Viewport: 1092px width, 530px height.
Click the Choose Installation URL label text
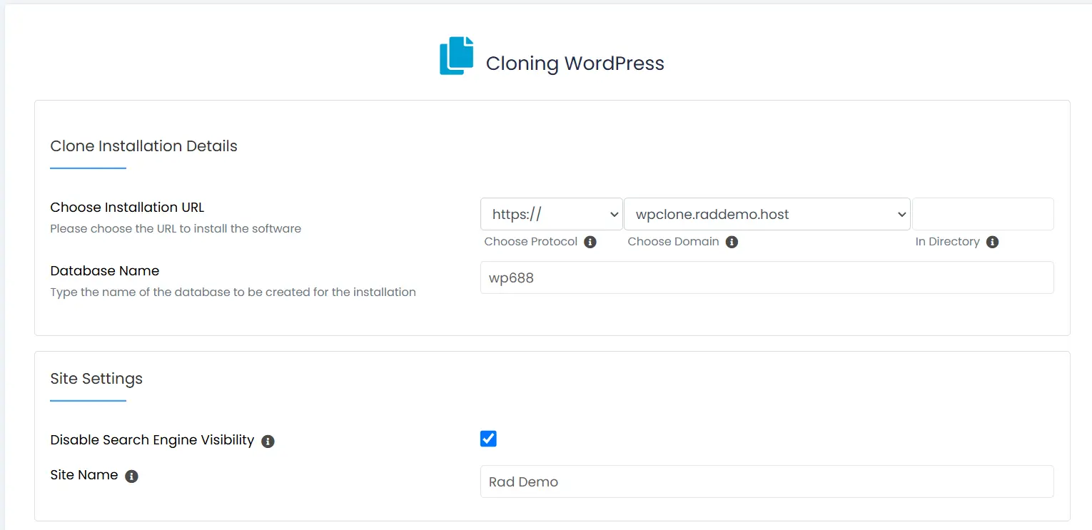(x=127, y=207)
